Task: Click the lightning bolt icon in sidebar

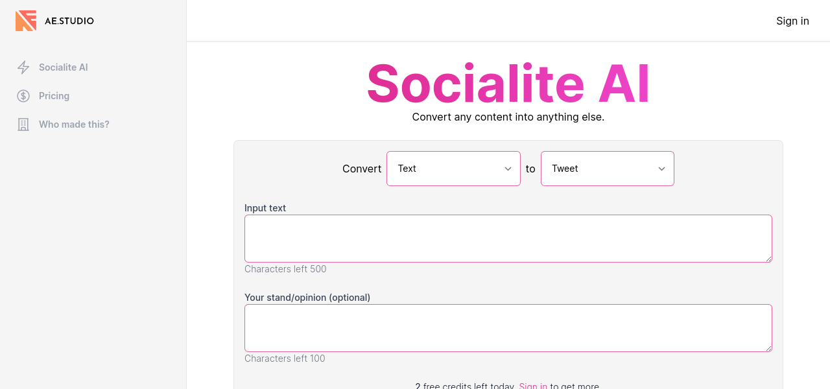Action: click(23, 67)
